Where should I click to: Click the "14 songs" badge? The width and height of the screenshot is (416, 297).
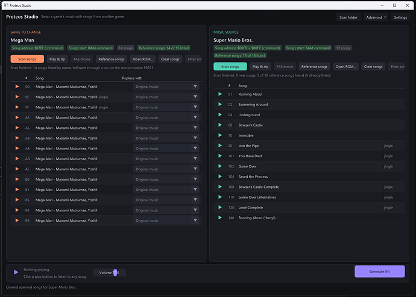tap(125, 48)
